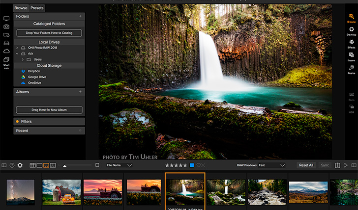Collapse the Albums panel header
The width and height of the screenshot is (358, 210).
pos(49,92)
